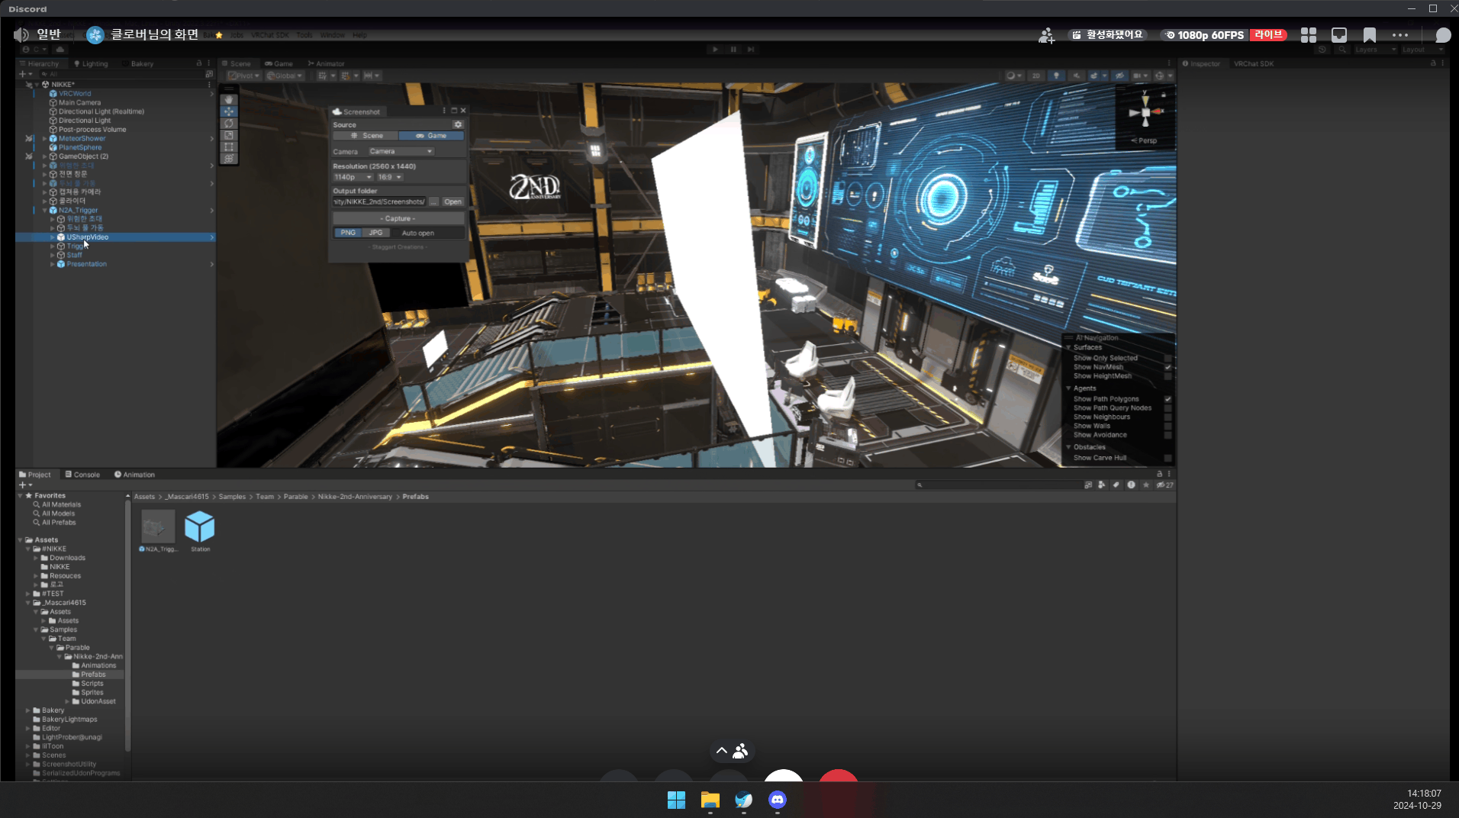The height and width of the screenshot is (818, 1459).
Task: Select JPG format button
Action: pos(375,233)
